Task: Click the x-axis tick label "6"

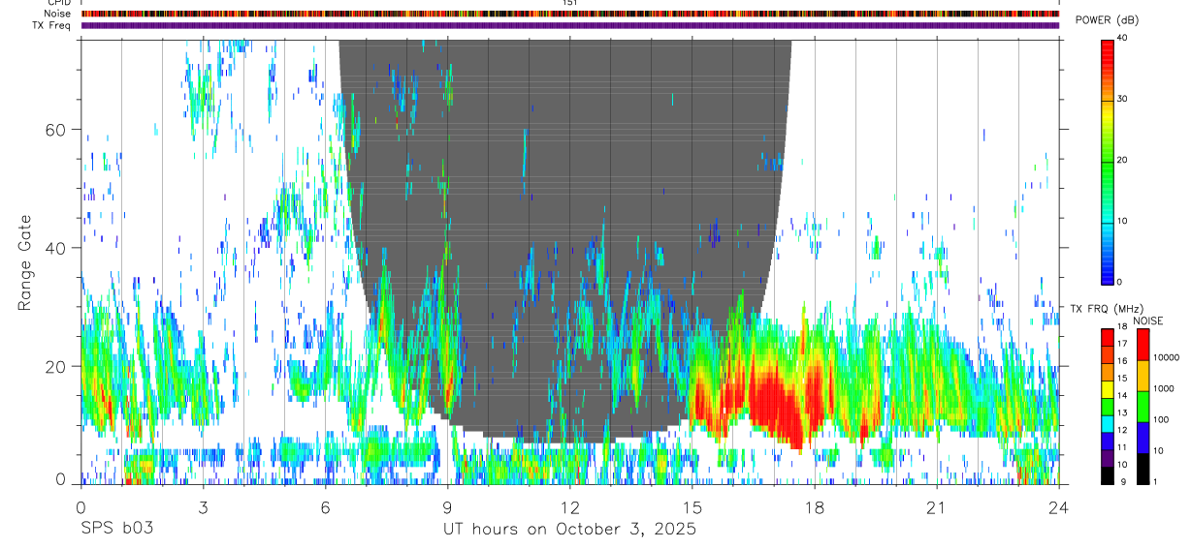Action: click(325, 506)
